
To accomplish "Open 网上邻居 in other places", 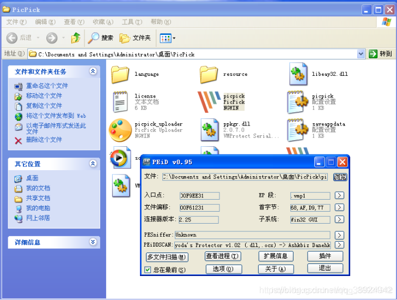I will (38, 218).
